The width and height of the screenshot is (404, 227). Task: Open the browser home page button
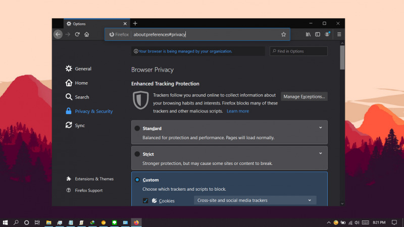click(86, 34)
